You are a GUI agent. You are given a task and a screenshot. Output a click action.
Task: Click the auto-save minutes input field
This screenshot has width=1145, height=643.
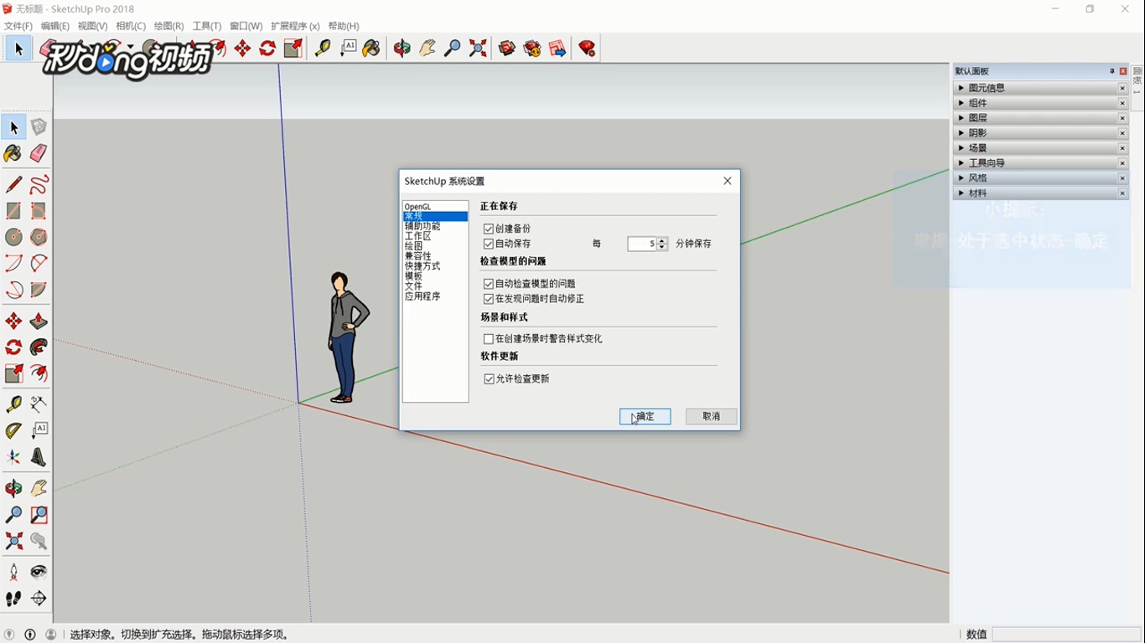pos(642,244)
